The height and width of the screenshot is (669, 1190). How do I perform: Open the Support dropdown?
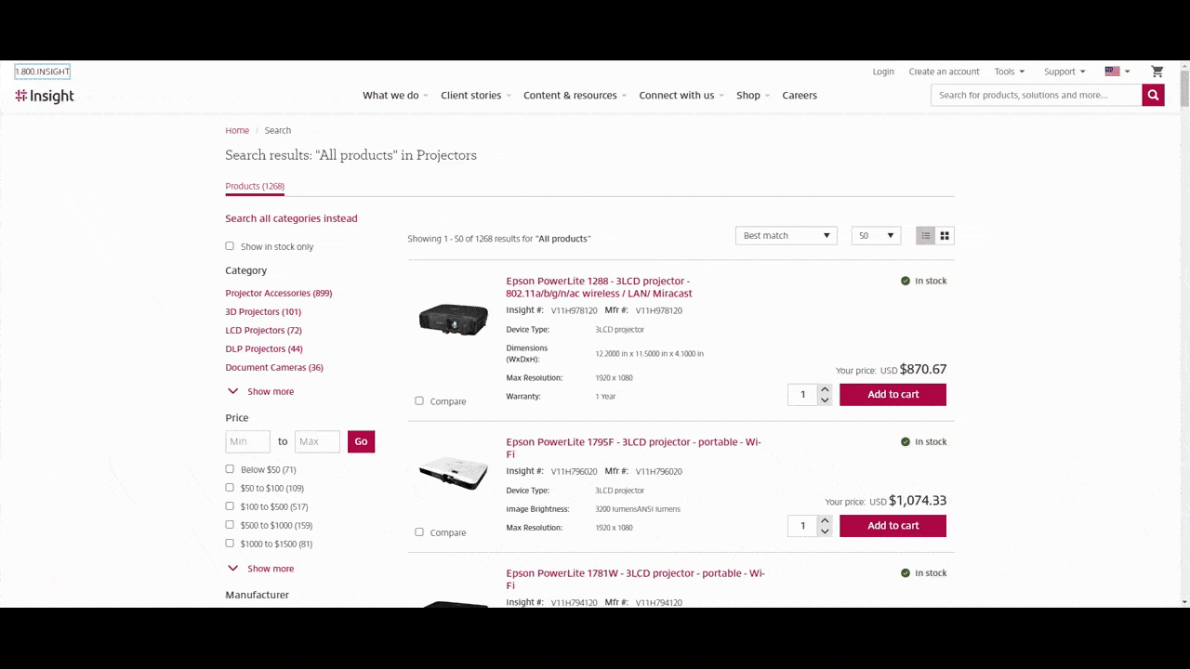(1064, 72)
